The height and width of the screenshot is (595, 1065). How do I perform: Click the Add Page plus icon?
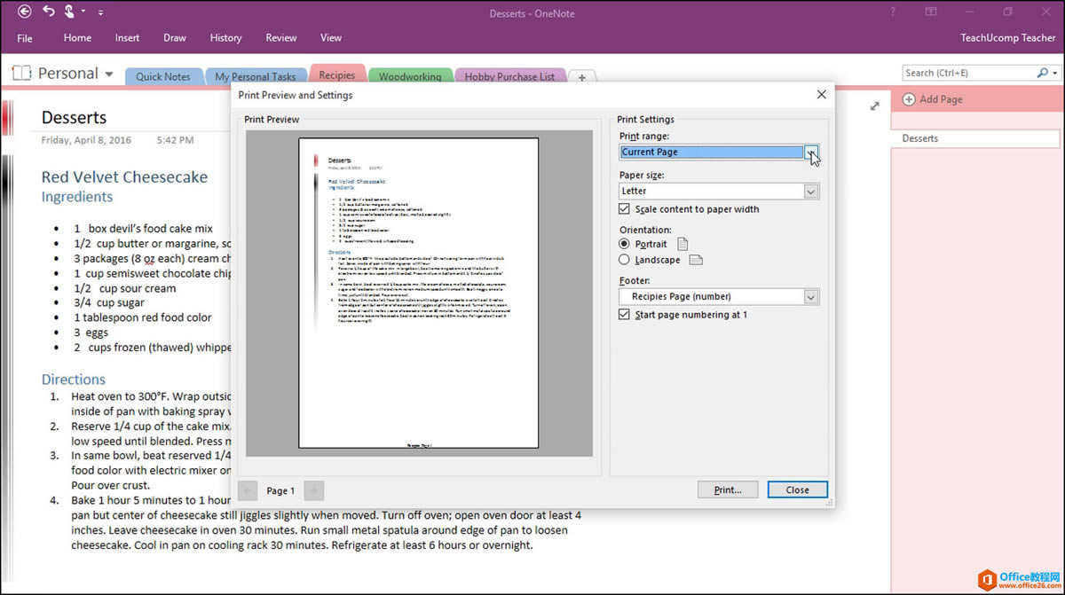(x=907, y=98)
